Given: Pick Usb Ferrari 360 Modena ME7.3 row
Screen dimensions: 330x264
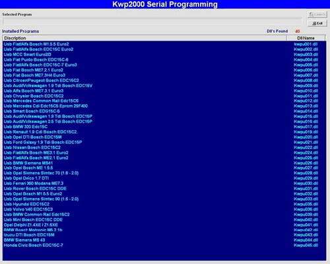Looking at the screenshot, I should (x=164, y=183).
